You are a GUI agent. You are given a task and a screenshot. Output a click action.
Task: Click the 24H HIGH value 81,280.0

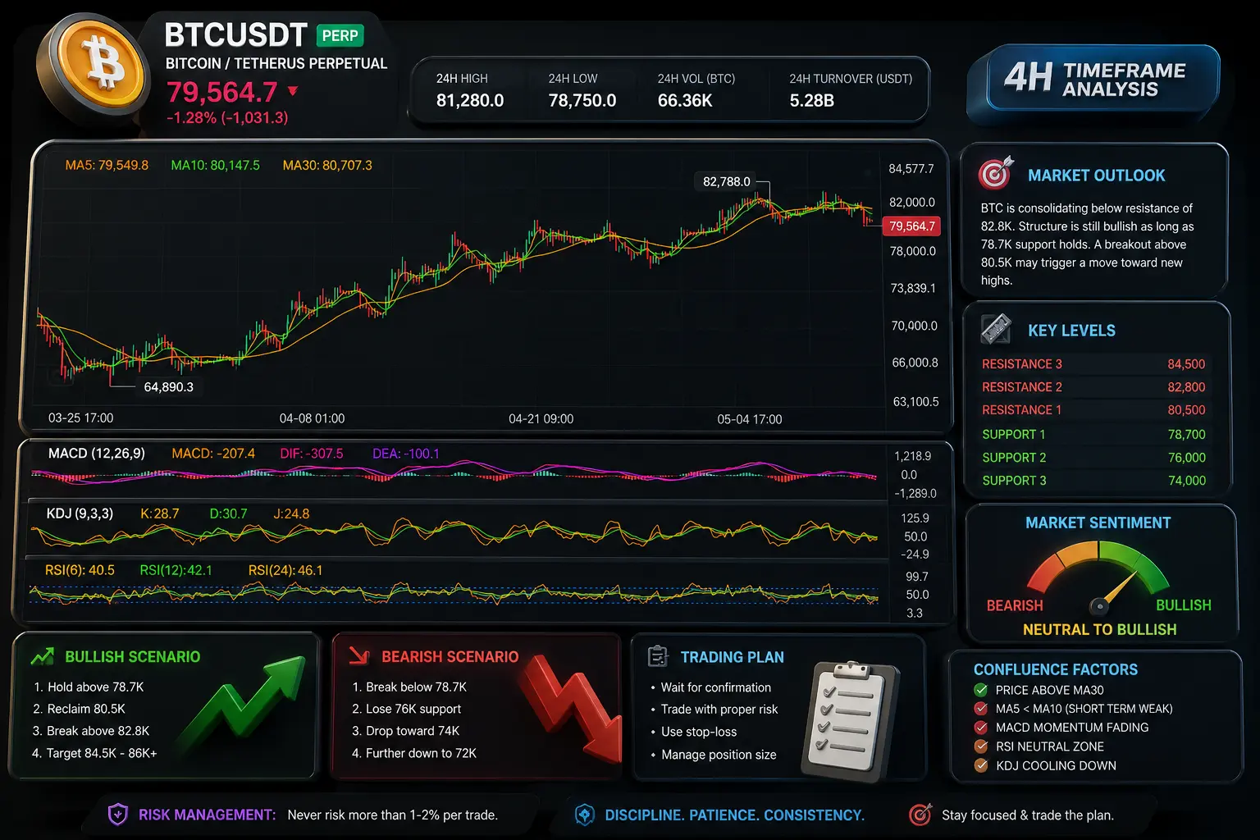pyautogui.click(x=470, y=100)
